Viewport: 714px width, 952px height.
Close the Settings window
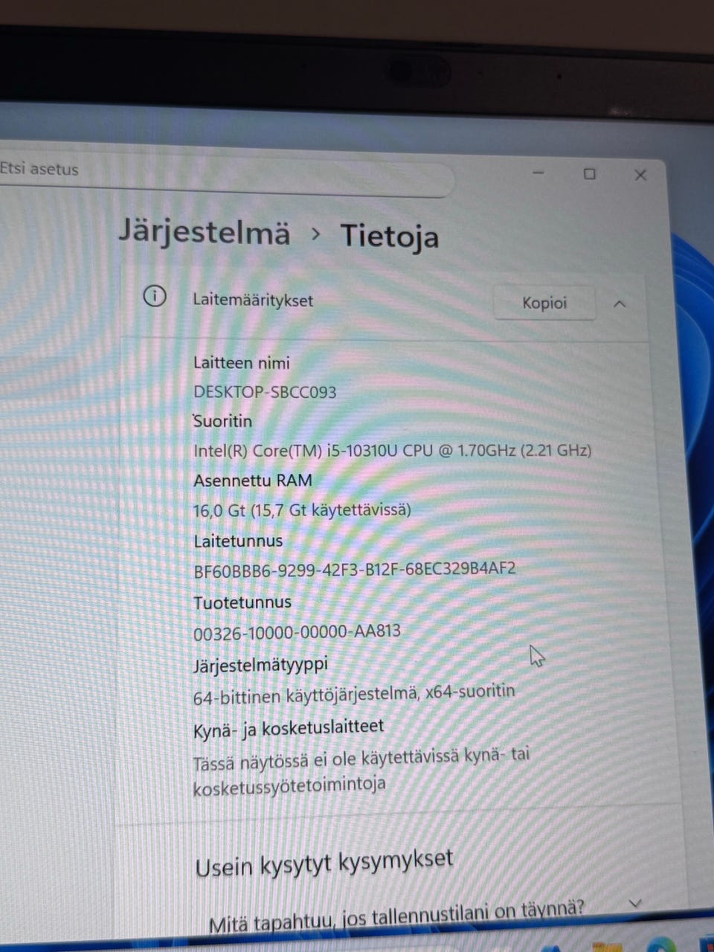(640, 175)
